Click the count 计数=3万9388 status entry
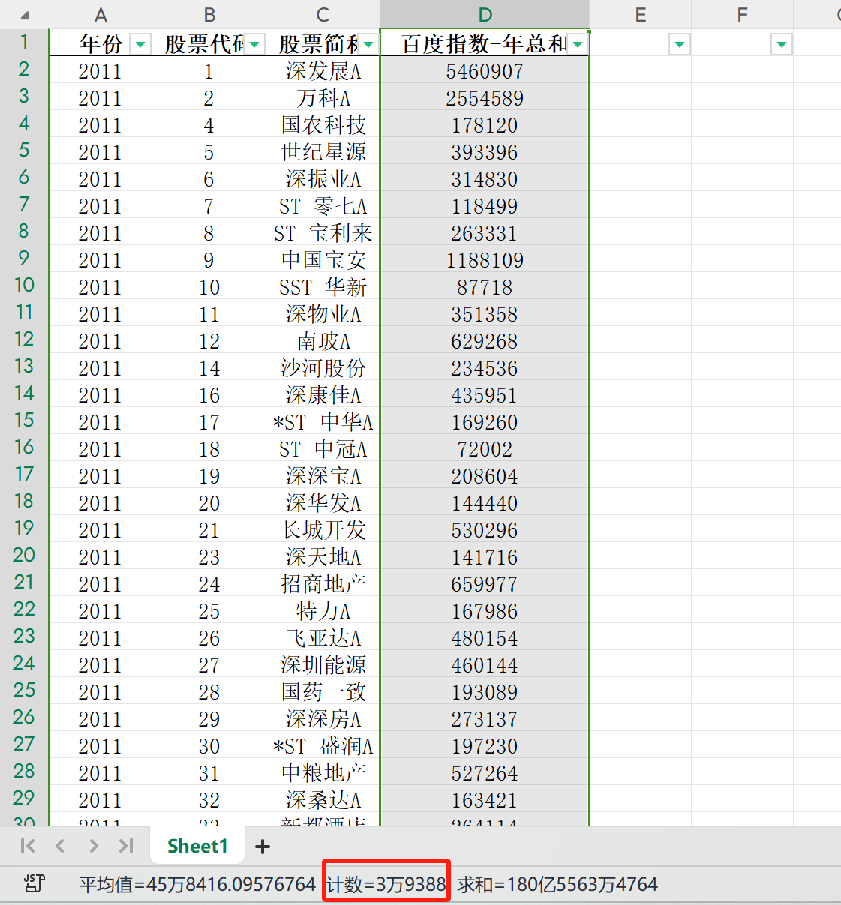The height and width of the screenshot is (905, 841). coord(386,884)
